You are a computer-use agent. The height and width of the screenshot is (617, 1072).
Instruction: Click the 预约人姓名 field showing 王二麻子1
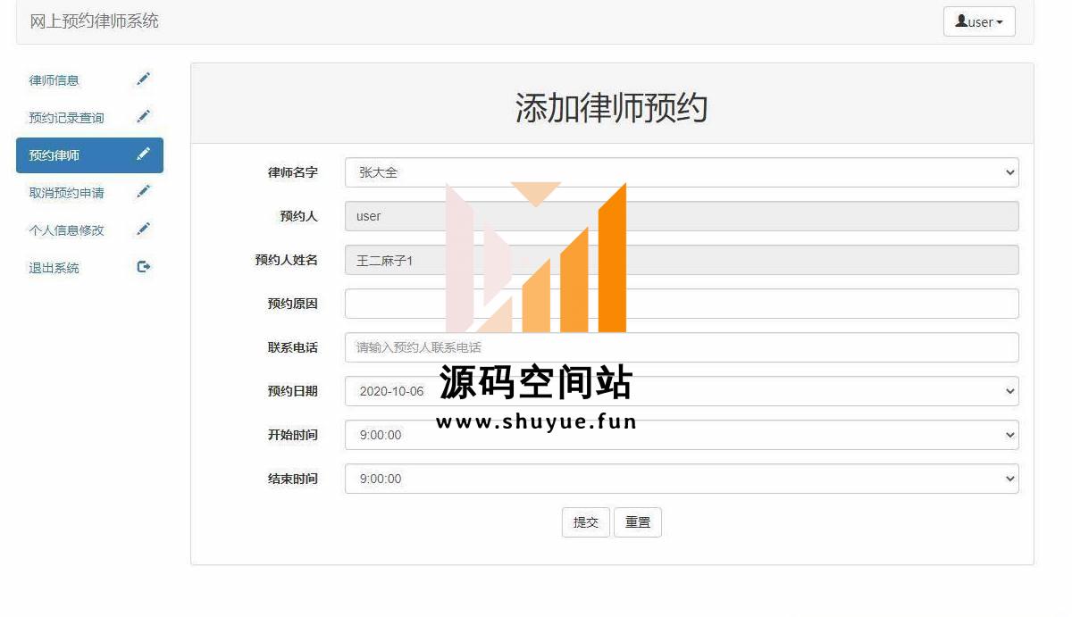pos(682,260)
